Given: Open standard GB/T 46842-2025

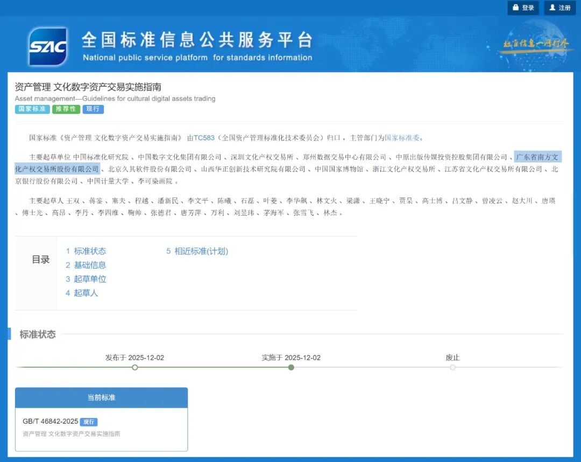Looking at the screenshot, I should coord(51,421).
